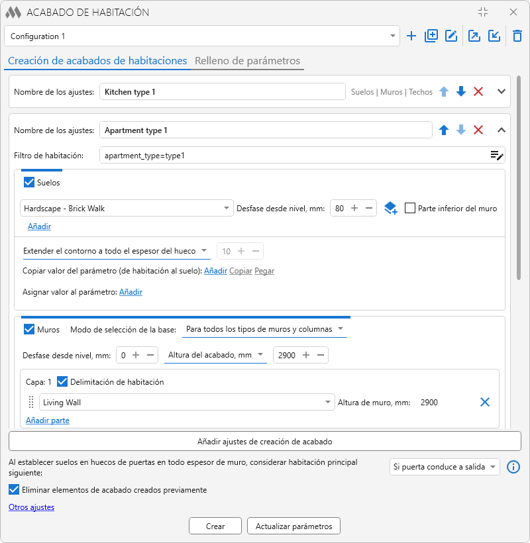This screenshot has width=530, height=543.
Task: Uncheck the Suelos checkbox
Action: pos(29,183)
